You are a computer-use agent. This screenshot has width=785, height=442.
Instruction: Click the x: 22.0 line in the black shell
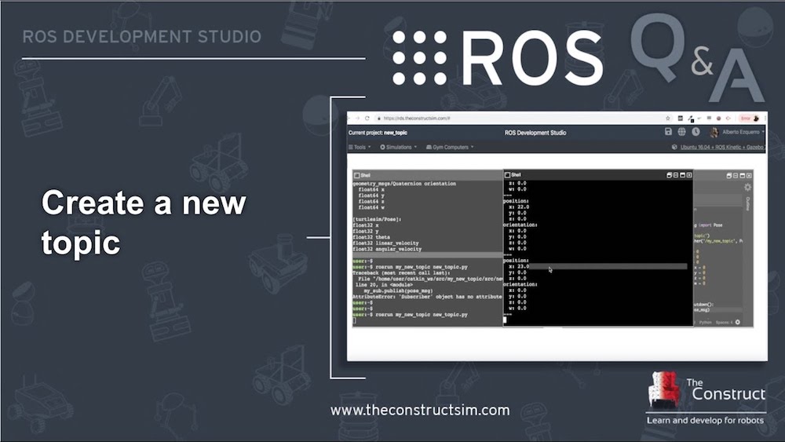coord(519,206)
